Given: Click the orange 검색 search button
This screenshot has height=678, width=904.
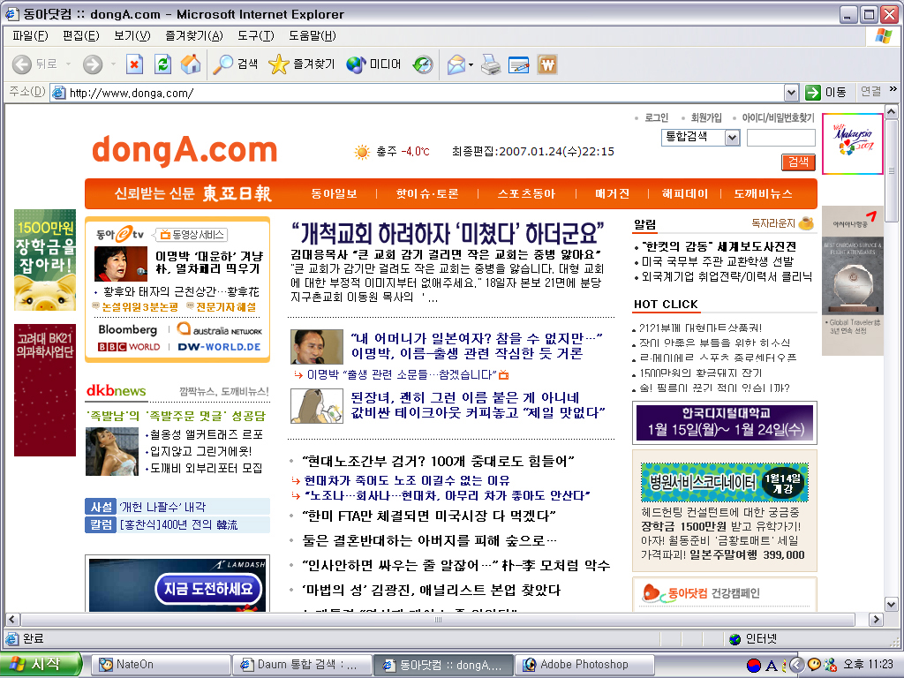Looking at the screenshot, I should (x=798, y=162).
